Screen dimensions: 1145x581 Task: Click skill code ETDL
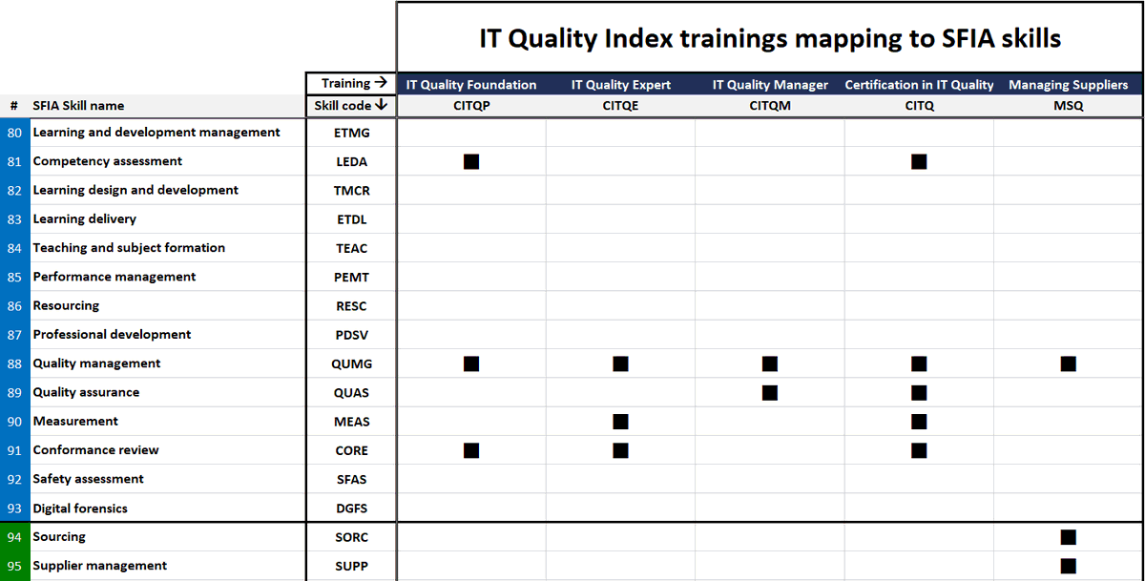[351, 219]
